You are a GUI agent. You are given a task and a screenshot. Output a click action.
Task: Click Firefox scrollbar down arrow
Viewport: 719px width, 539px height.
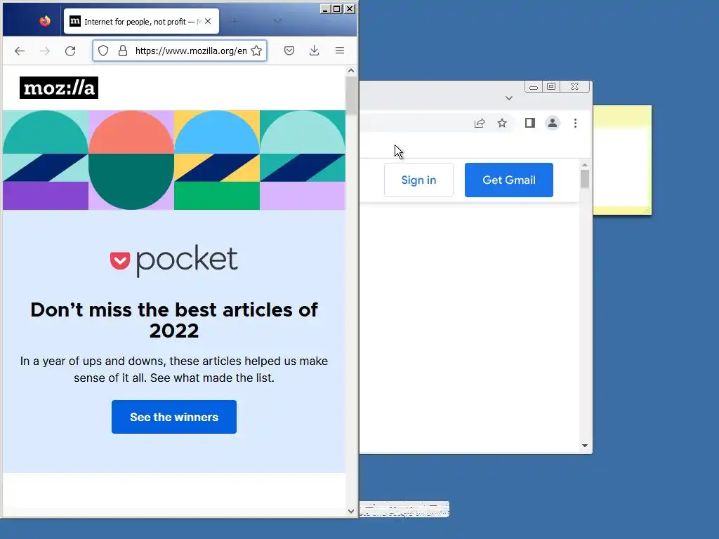coord(351,511)
